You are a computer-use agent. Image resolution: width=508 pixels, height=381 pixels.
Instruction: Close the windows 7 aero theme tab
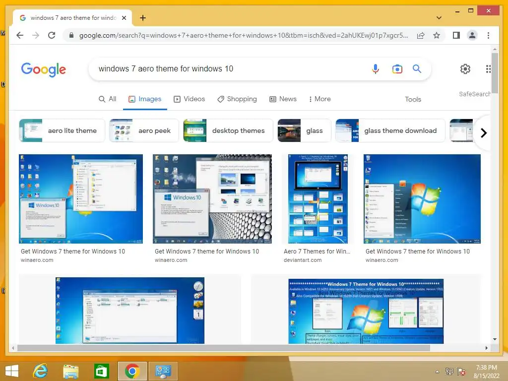pyautogui.click(x=124, y=18)
